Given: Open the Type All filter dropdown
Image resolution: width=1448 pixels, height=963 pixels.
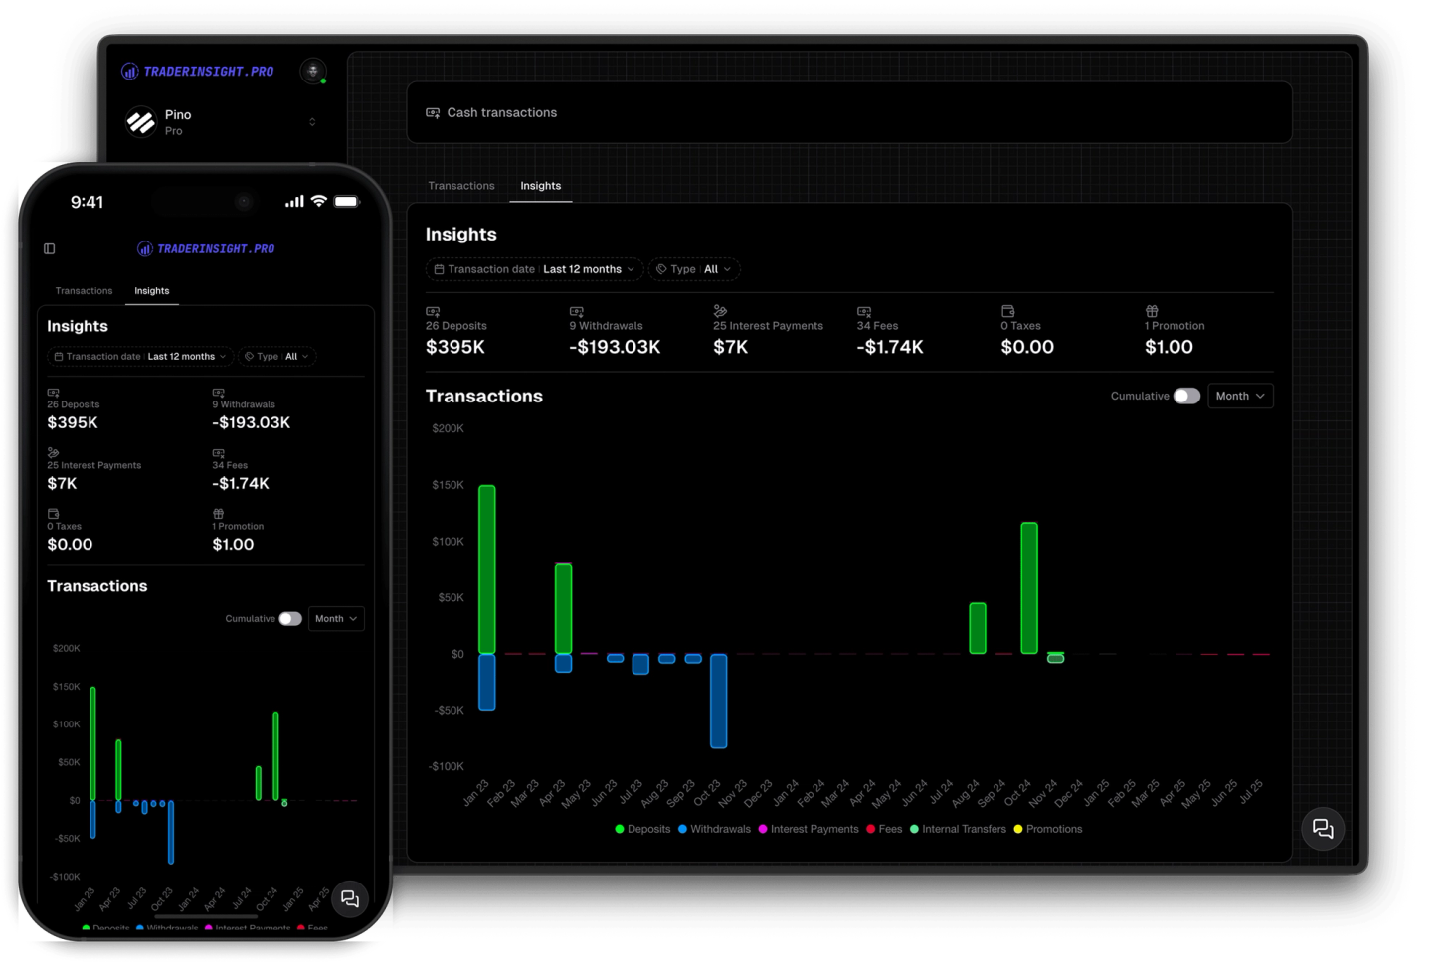Looking at the screenshot, I should click(694, 269).
